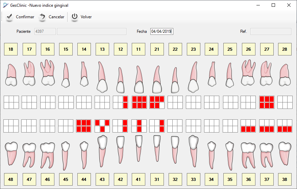Click tooth number button 31

click(x=157, y=179)
